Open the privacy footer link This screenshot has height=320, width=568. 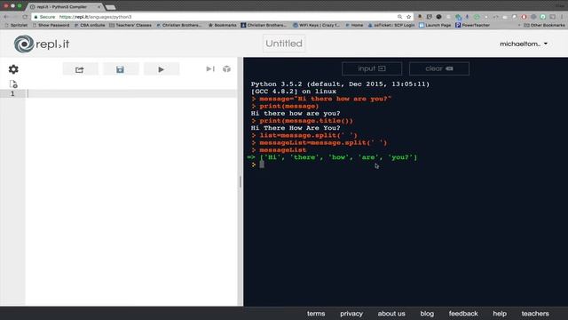click(x=351, y=314)
